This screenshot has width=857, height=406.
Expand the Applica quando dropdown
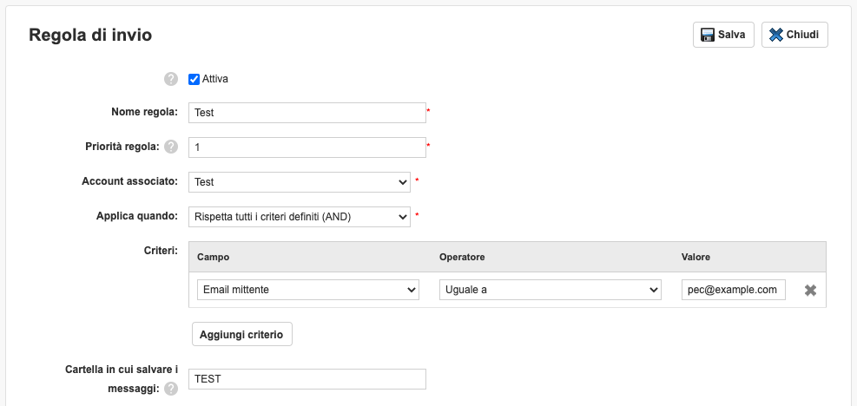click(x=299, y=216)
